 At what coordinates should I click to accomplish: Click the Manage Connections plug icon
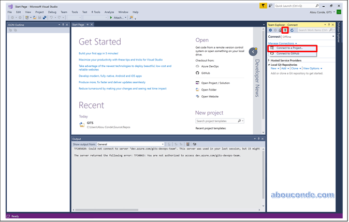[x=285, y=30]
